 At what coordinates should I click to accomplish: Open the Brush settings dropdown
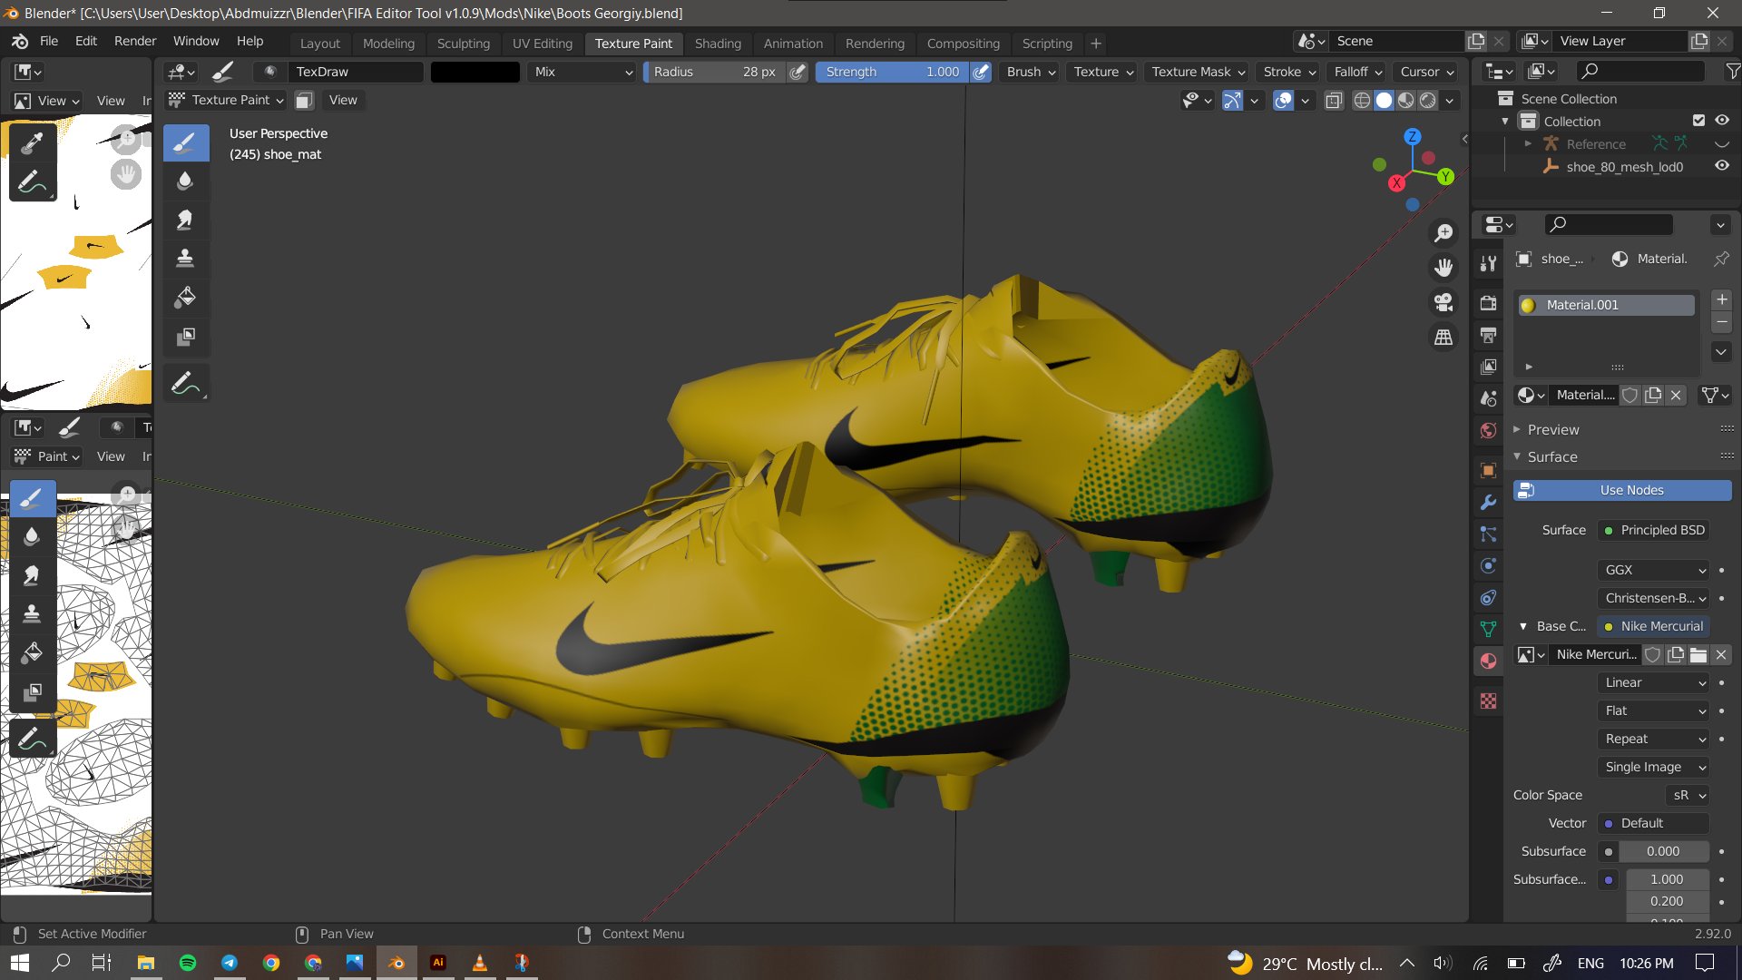pos(1031,72)
